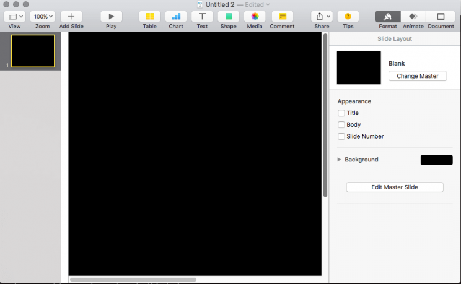This screenshot has height=284, width=461.
Task: Add a Text box
Action: pyautogui.click(x=202, y=17)
